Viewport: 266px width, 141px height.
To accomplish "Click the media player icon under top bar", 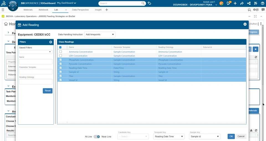I will coord(256,10).
